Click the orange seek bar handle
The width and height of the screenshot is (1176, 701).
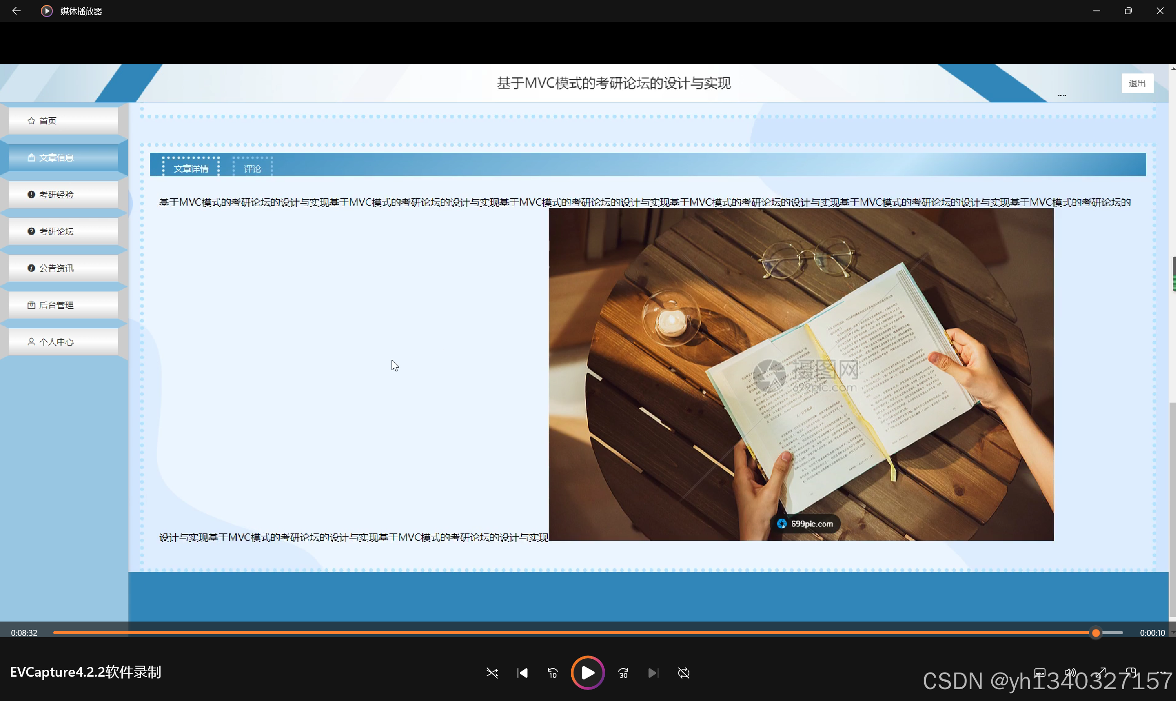[x=1096, y=633]
